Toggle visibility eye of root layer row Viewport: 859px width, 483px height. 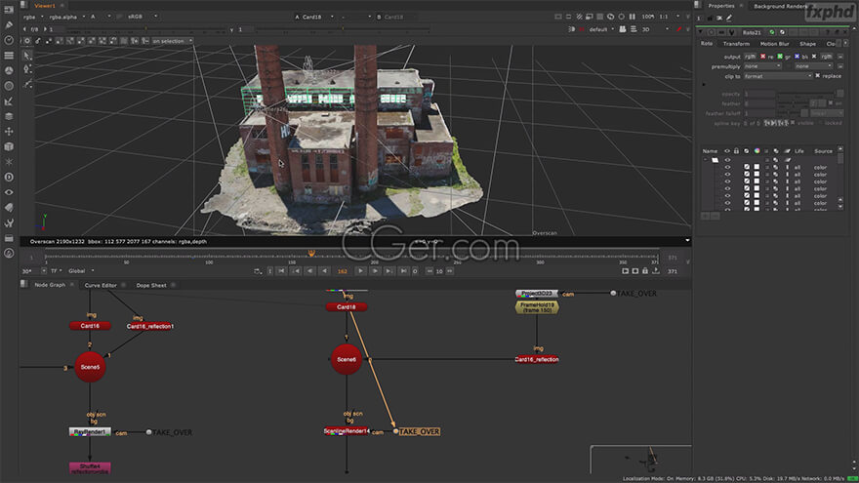pos(727,160)
